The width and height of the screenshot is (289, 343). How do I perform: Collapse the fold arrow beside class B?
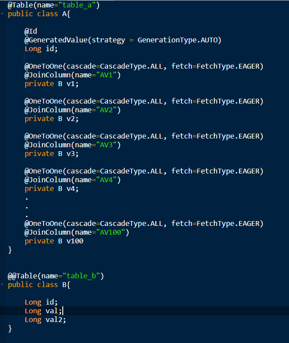pos(2,284)
